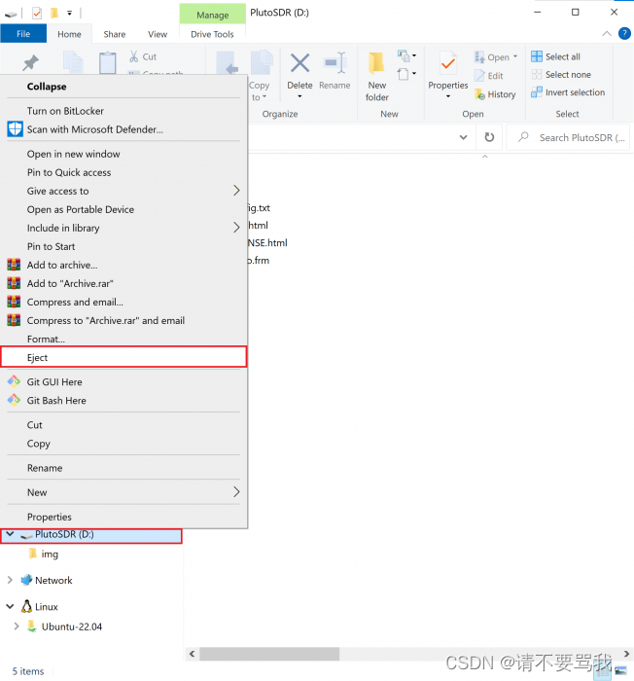Click the horizontal scrollbar thumb

tap(269, 653)
